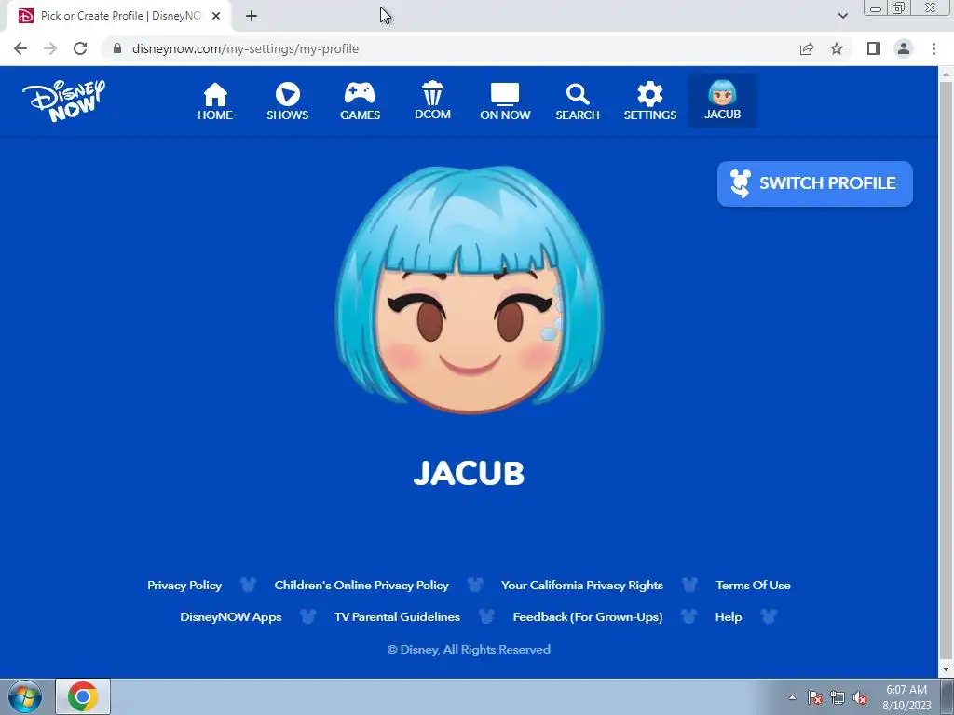Screen dimensions: 954x715
Task: Click the scrollbar down arrow
Action: pos(946,669)
